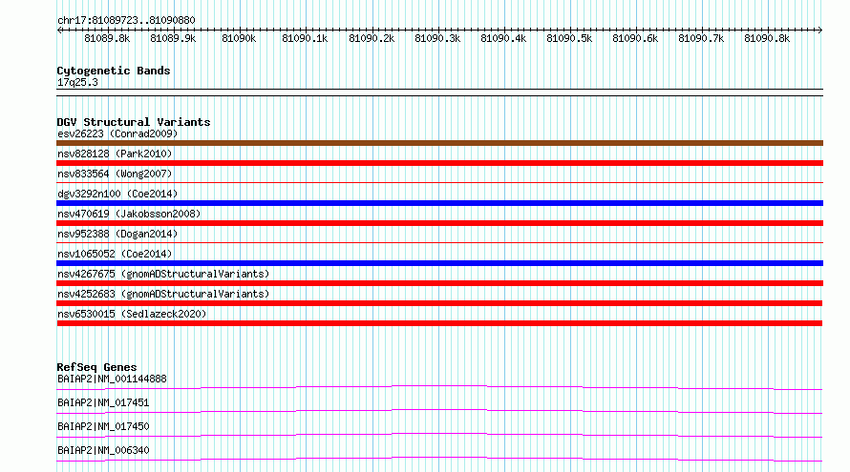Click the chr17:81089723..81090880 region label
This screenshot has height=472, width=850.
tap(126, 20)
